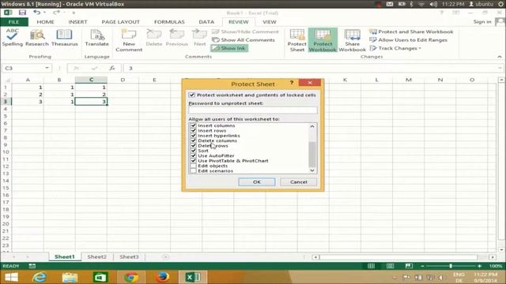506x284 pixels.
Task: Switch to the HOME tab
Action: pos(45,22)
